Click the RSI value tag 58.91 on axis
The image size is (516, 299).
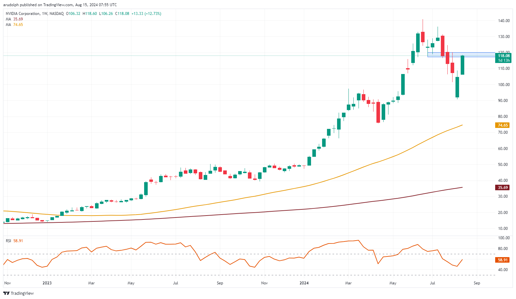pos(503,260)
